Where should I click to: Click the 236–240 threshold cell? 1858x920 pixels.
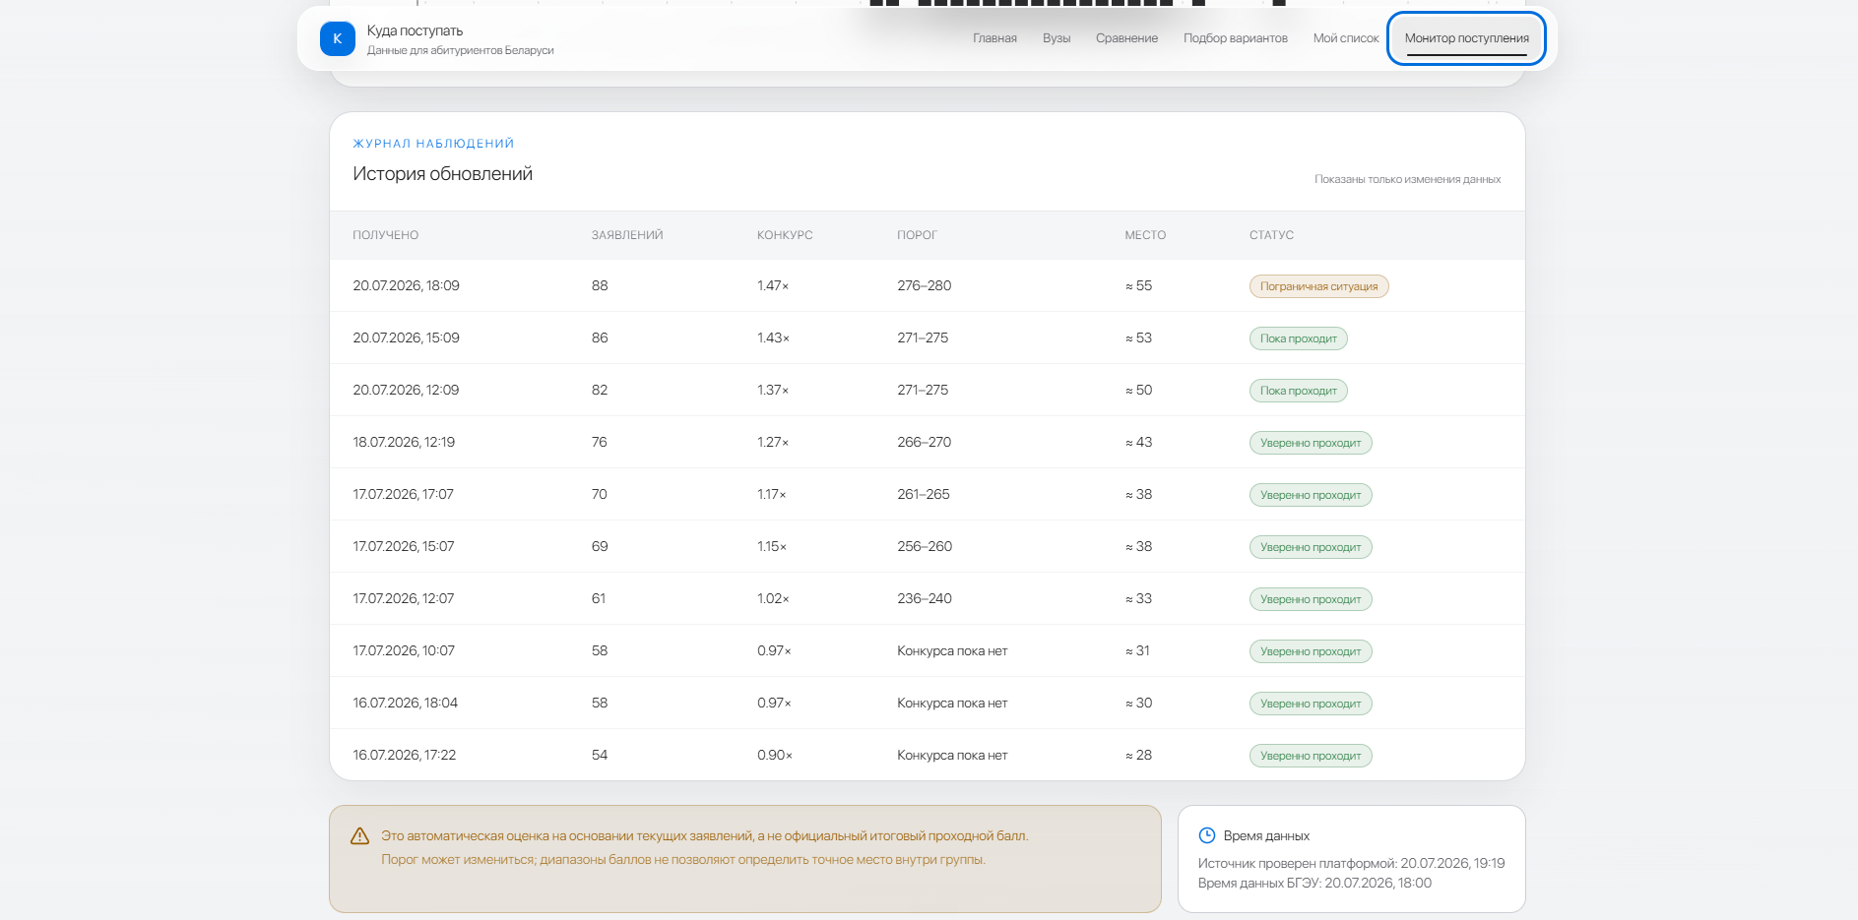925,598
